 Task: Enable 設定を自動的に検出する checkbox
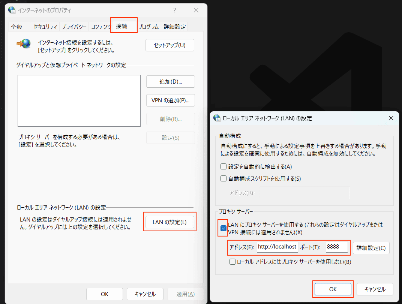tap(223, 166)
